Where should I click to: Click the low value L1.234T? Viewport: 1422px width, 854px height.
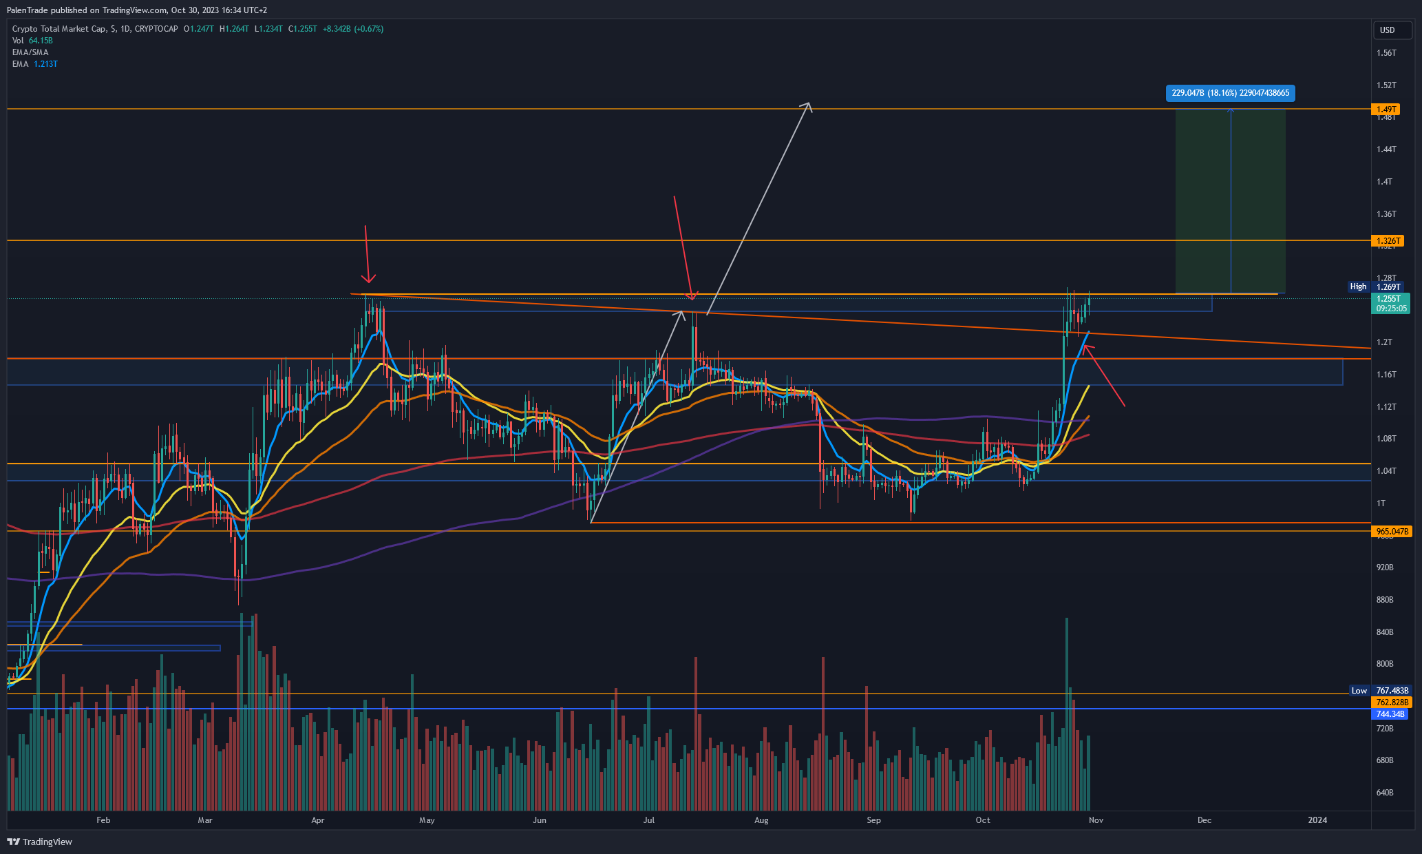(x=268, y=29)
